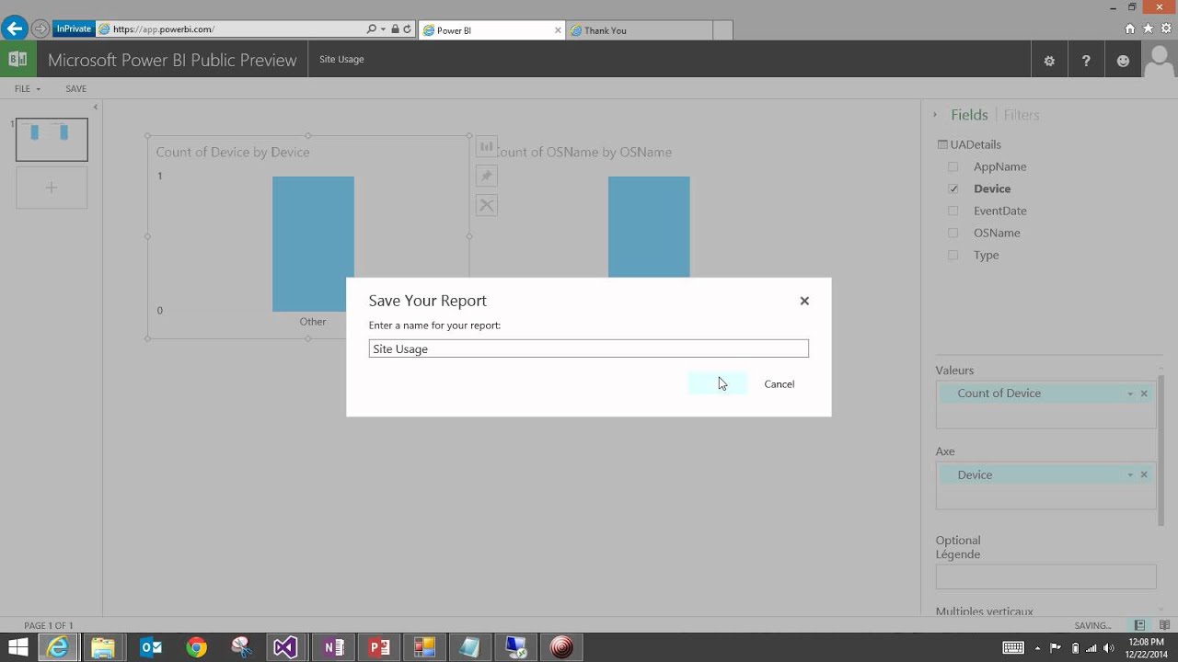The height and width of the screenshot is (662, 1178).
Task: Open browser tools gear icon
Action: point(1166,29)
